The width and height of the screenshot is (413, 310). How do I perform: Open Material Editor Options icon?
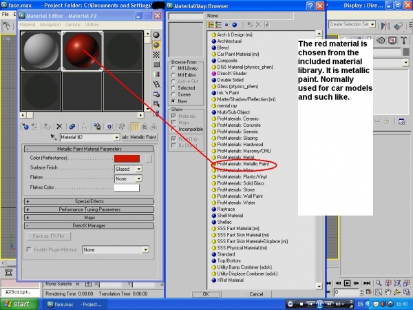tap(156, 94)
